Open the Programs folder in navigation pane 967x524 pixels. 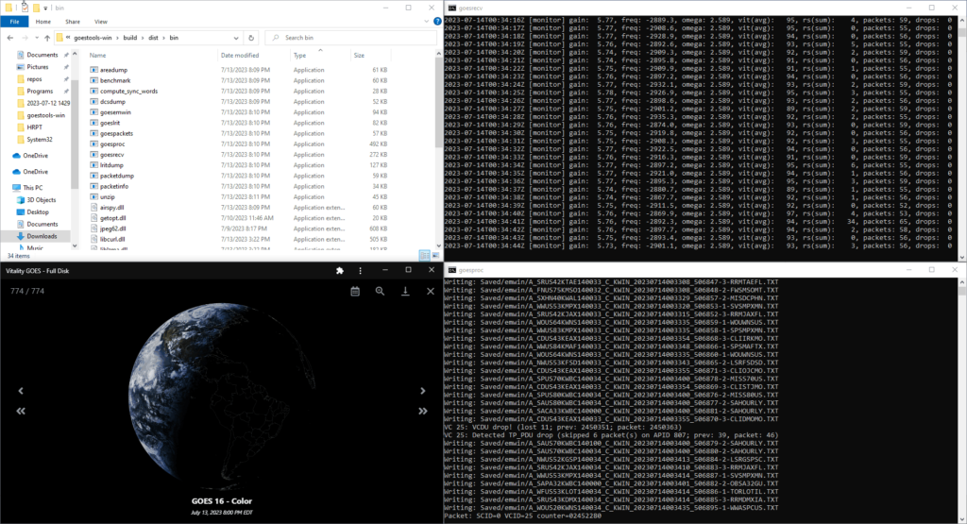[x=40, y=92]
